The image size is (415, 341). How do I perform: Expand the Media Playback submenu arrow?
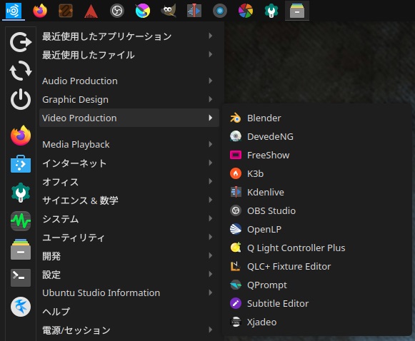point(211,144)
